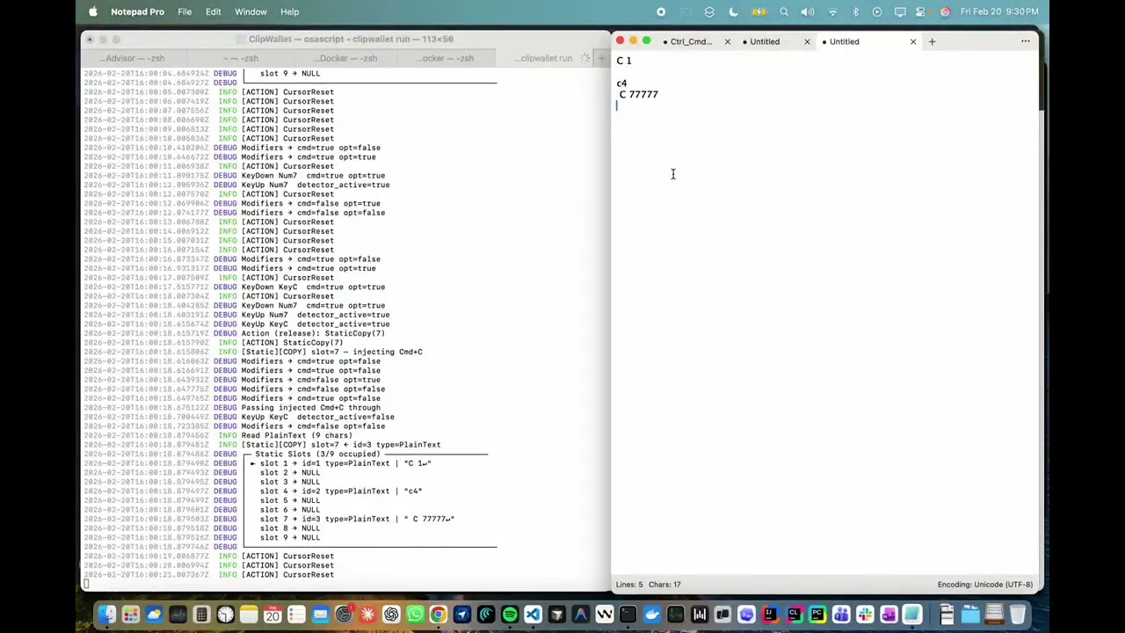Click the 'c4' line in Notepad
Screen dimensions: 1125x633
click(621, 84)
